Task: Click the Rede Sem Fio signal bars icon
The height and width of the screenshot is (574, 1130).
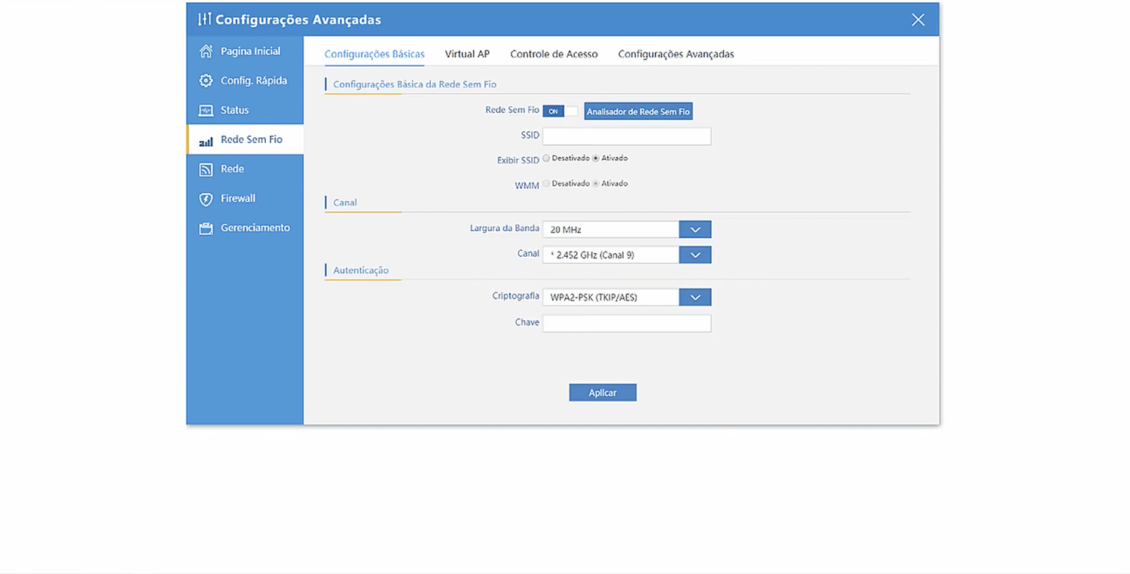Action: point(206,140)
